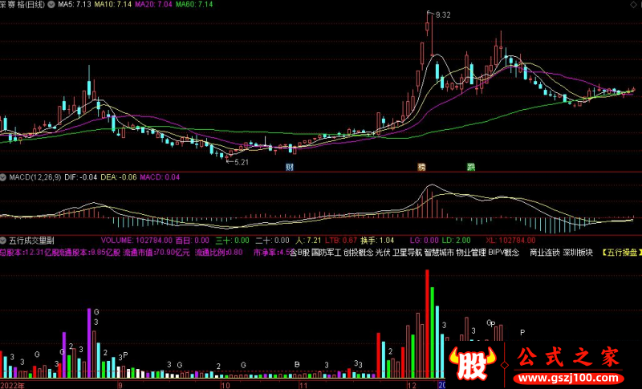Click the LD: 2.00 value
The image size is (642, 389).
(457, 241)
